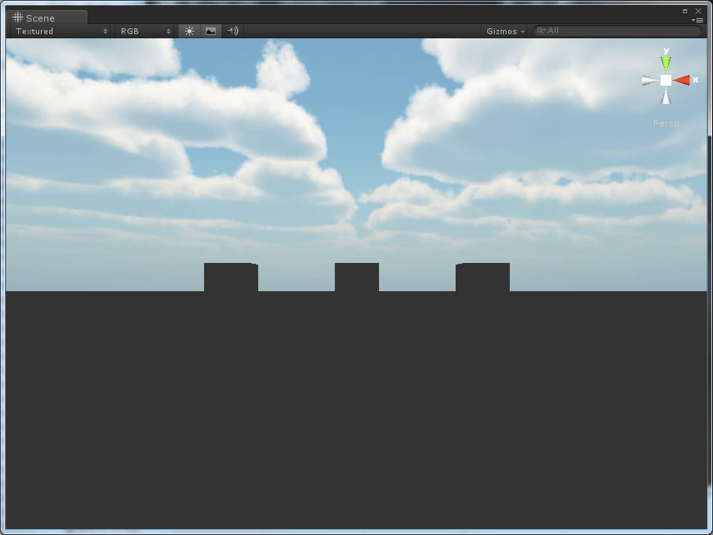The image size is (713, 535).
Task: Click the bottom white cone of the gizmo
Action: click(x=666, y=96)
